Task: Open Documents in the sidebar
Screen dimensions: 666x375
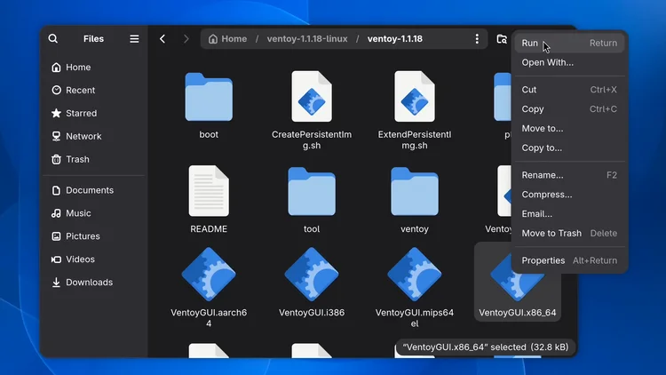Action: 93,190
